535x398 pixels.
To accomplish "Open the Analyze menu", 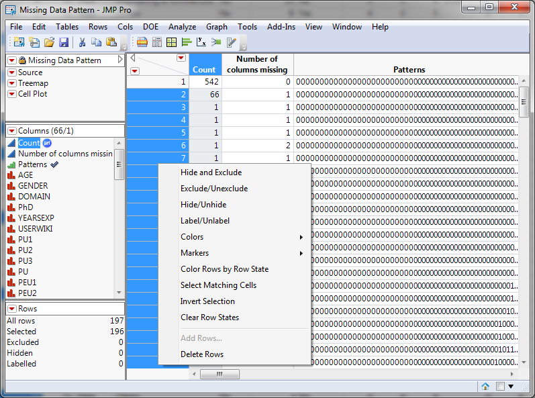I will tap(182, 27).
